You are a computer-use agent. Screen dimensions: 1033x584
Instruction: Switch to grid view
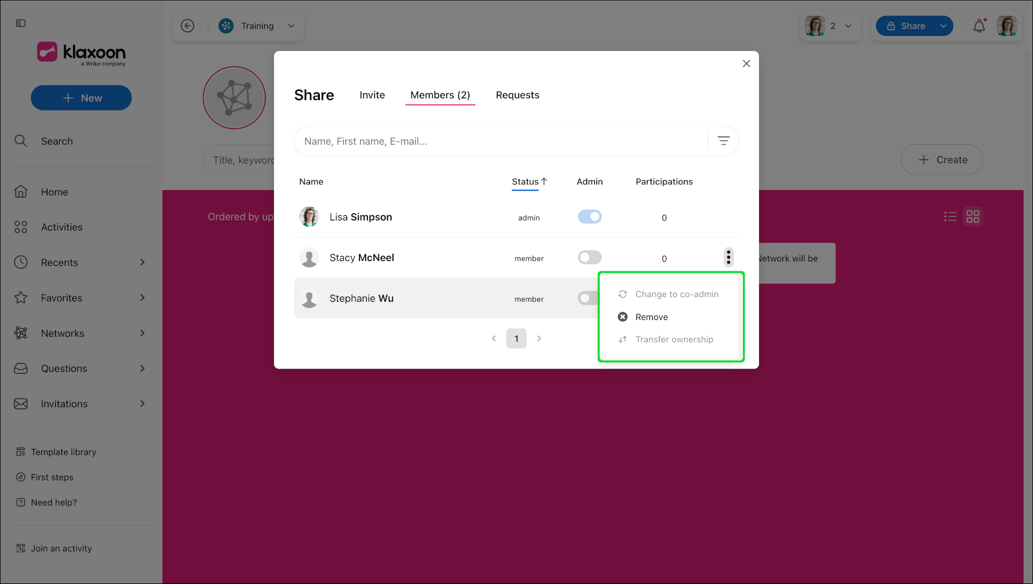pos(973,216)
